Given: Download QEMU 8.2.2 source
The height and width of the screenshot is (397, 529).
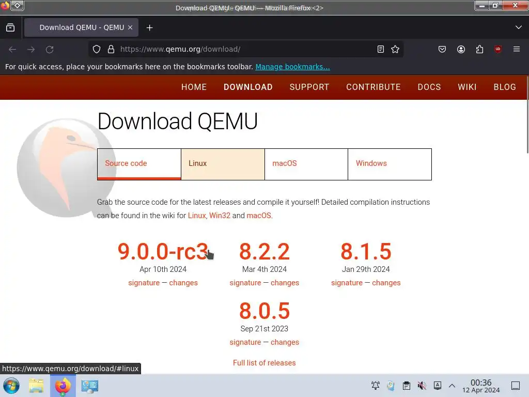Looking at the screenshot, I should 264,252.
